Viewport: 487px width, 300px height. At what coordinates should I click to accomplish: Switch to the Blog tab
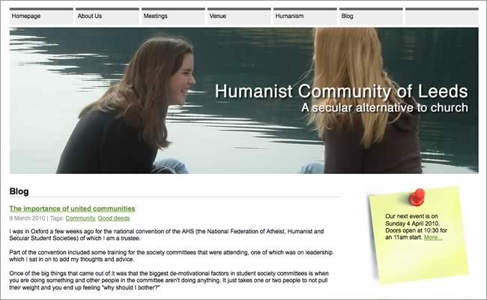[369, 16]
